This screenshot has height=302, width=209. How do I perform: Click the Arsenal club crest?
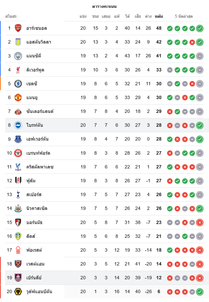click(18, 28)
